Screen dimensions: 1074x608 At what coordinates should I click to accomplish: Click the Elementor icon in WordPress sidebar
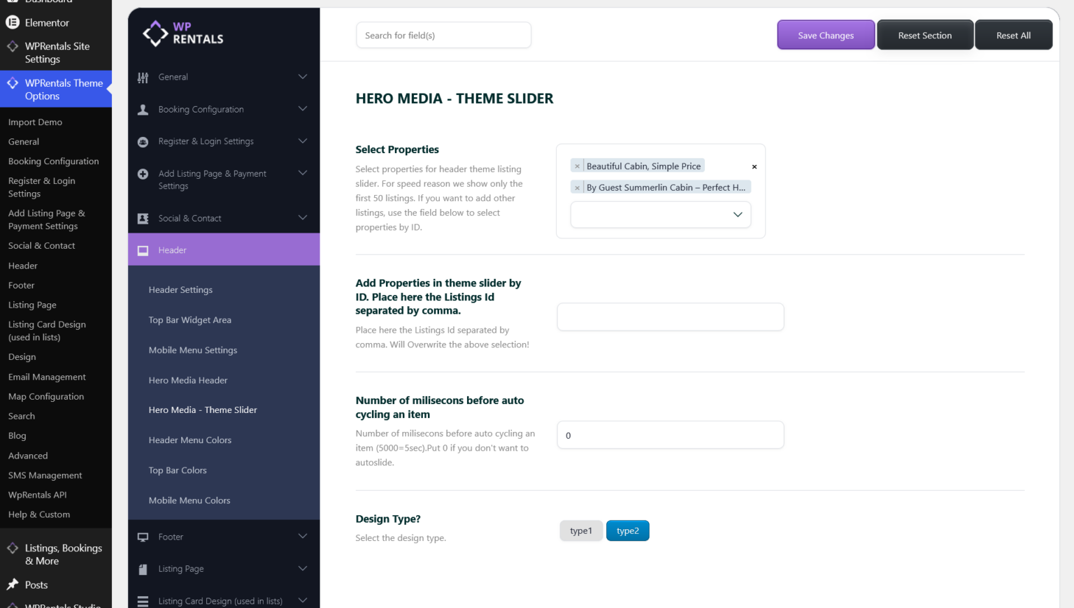[13, 22]
